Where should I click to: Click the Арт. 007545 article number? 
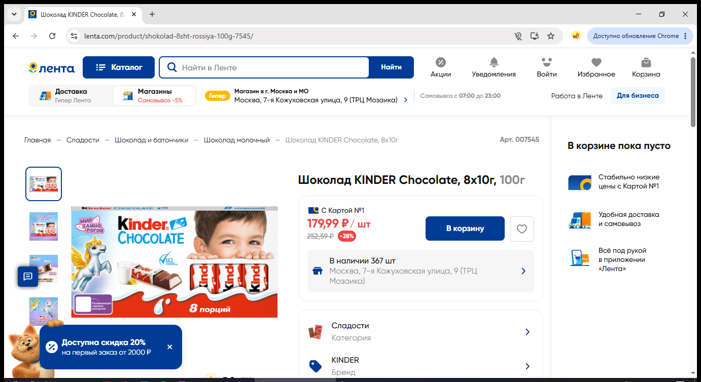pyautogui.click(x=519, y=139)
